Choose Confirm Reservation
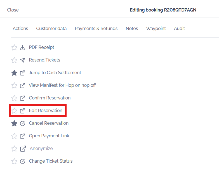This screenshot has width=219, height=175. (x=50, y=98)
